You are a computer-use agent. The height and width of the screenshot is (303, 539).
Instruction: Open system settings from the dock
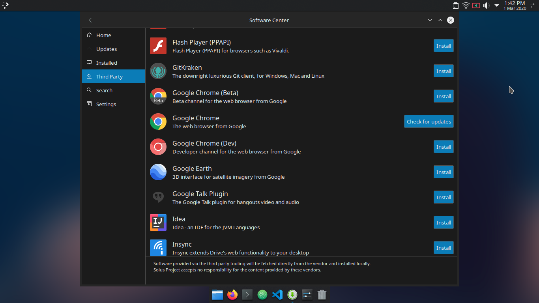[307, 295]
